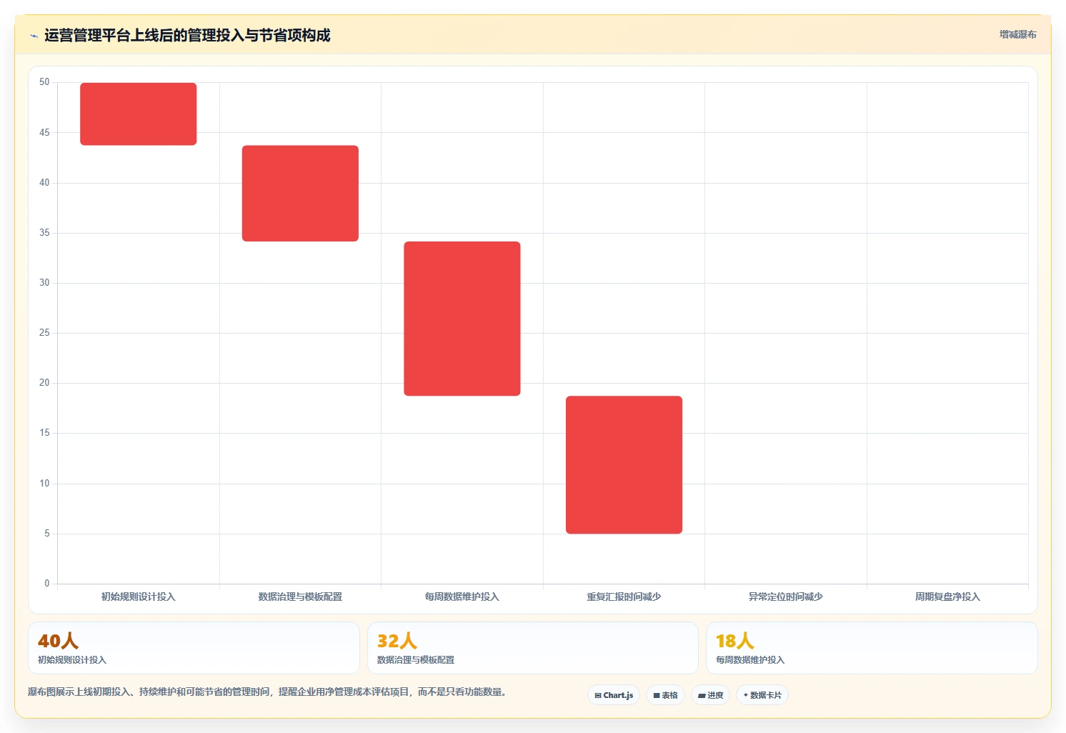Click the chart title 运营管理平台上线后的管理投入与节省项构成

[x=187, y=36]
